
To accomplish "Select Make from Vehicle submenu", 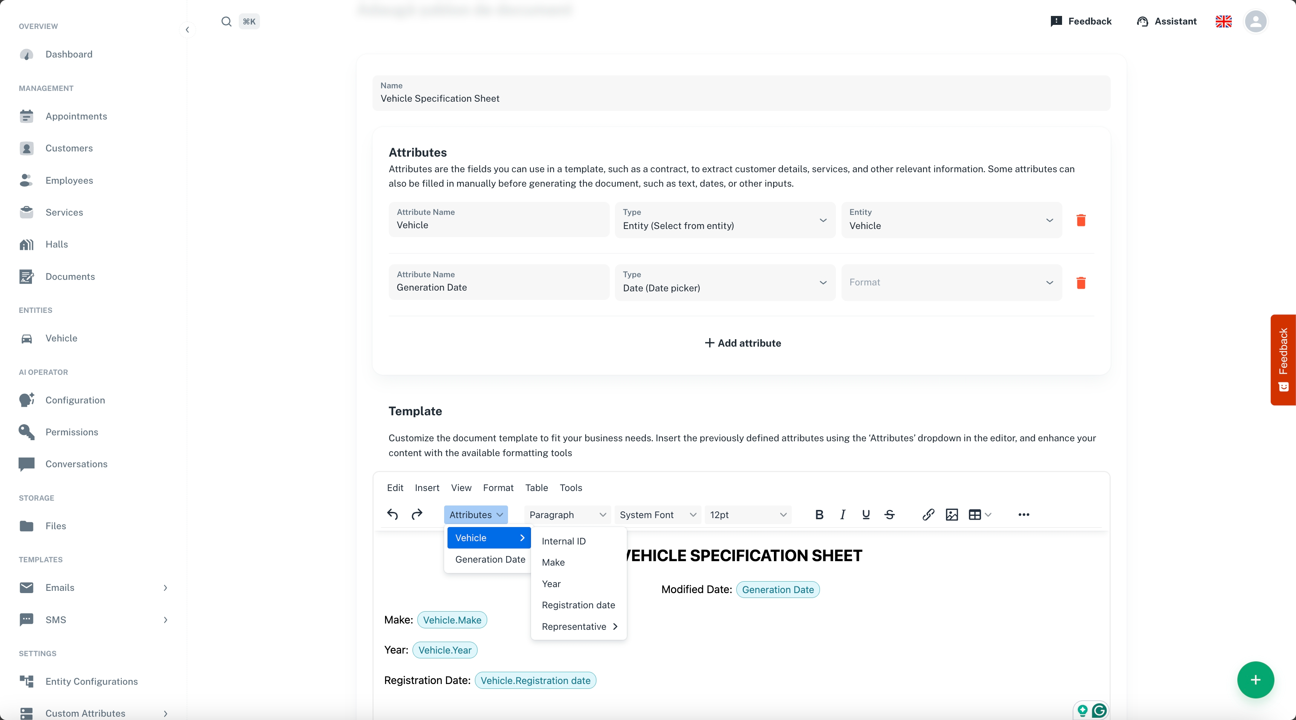I will (x=553, y=562).
